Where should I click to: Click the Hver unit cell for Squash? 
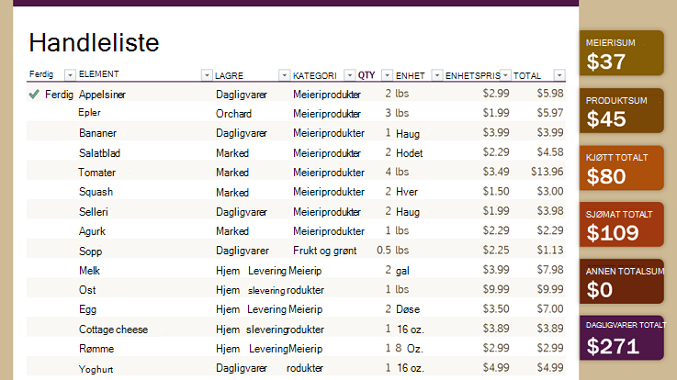pos(407,192)
